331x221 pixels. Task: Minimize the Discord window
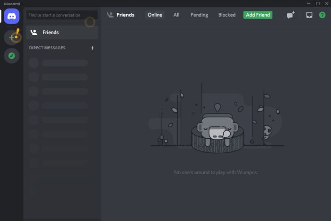point(308,4)
